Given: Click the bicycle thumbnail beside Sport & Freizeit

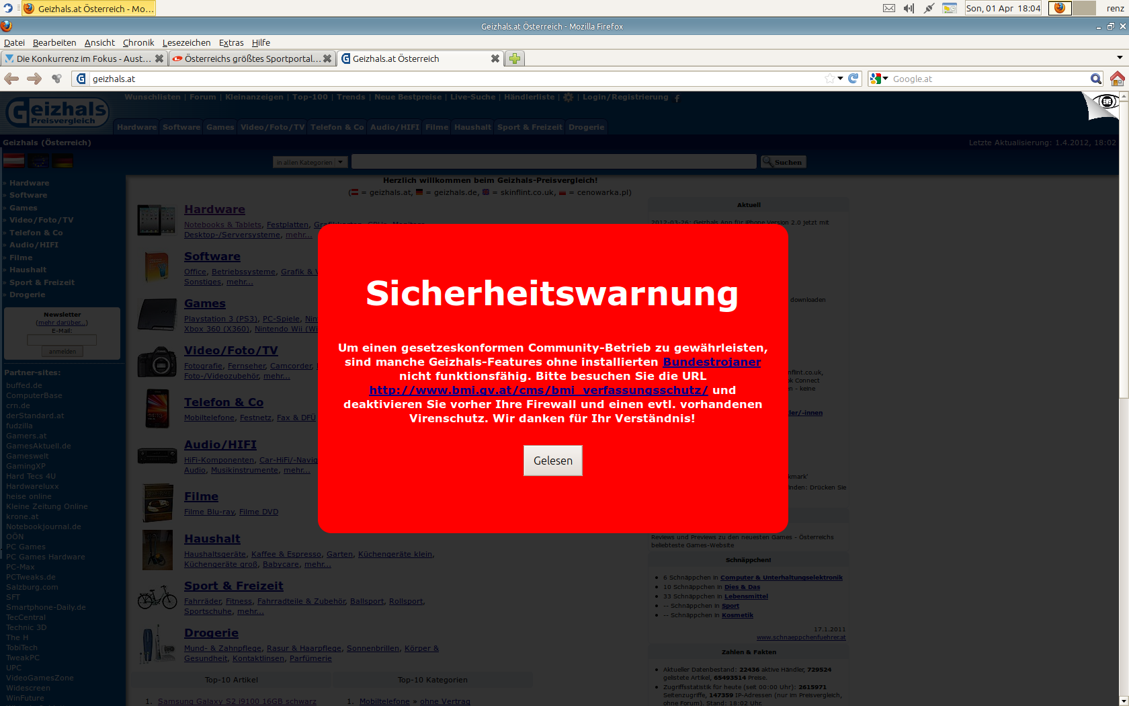Looking at the screenshot, I should click(x=157, y=597).
